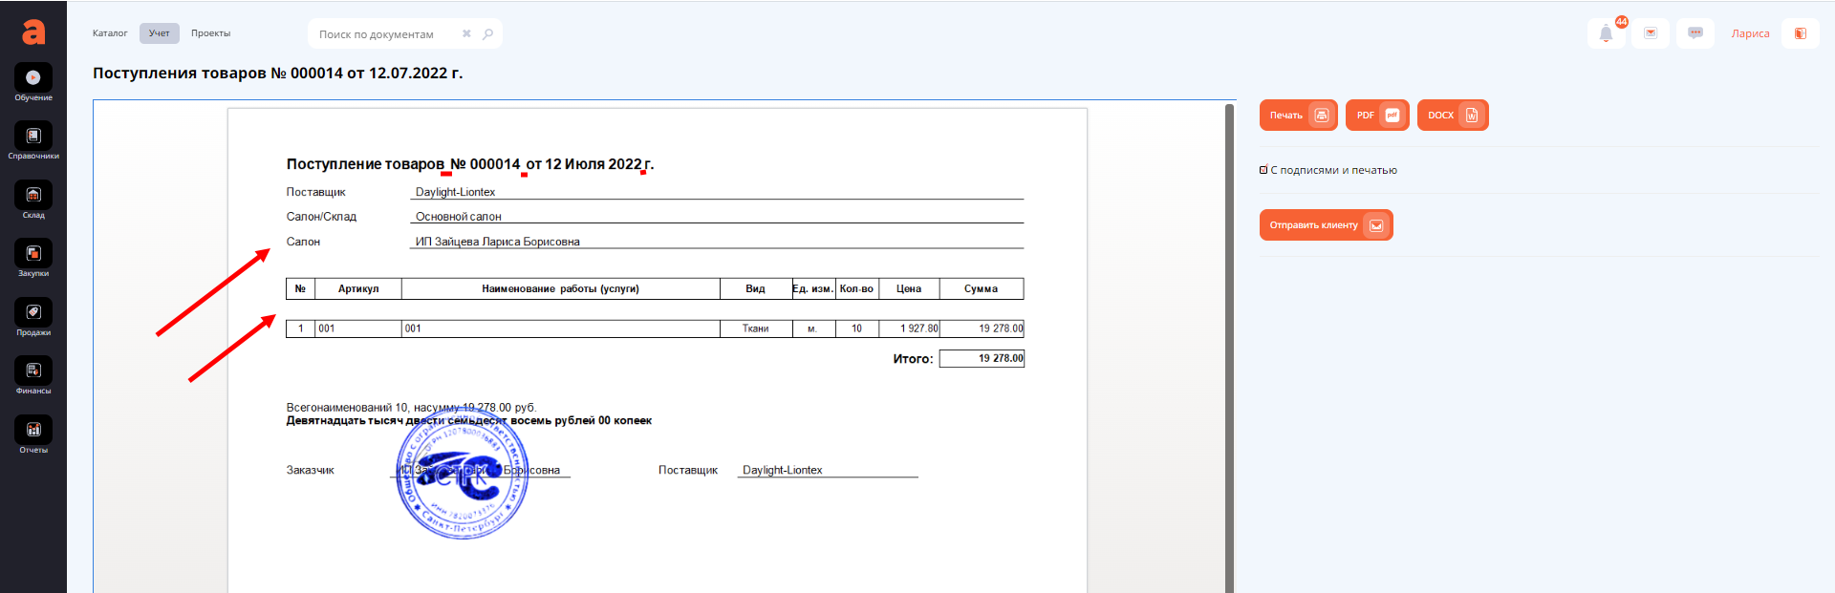The width and height of the screenshot is (1835, 593).
Task: Export document using PDF button
Action: click(1376, 116)
